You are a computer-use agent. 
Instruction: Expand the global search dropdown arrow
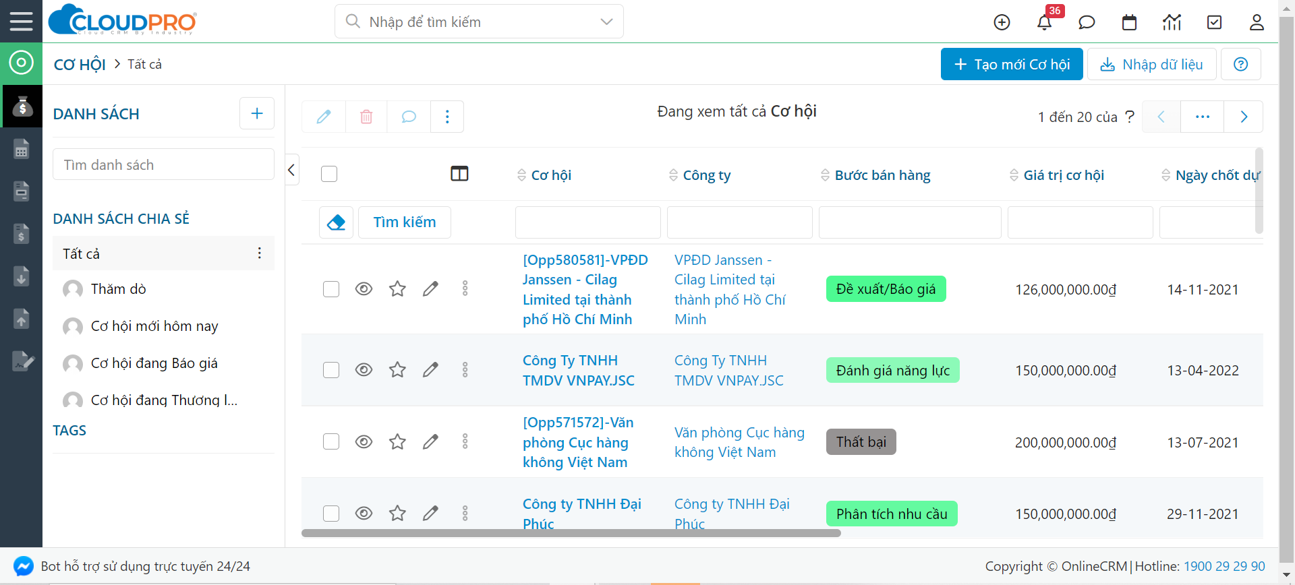click(x=606, y=22)
